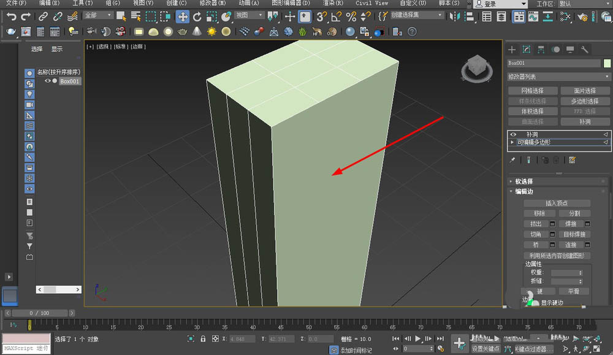This screenshot has height=355, width=613.
Task: Switch to the Display panel tab
Action: [570, 49]
